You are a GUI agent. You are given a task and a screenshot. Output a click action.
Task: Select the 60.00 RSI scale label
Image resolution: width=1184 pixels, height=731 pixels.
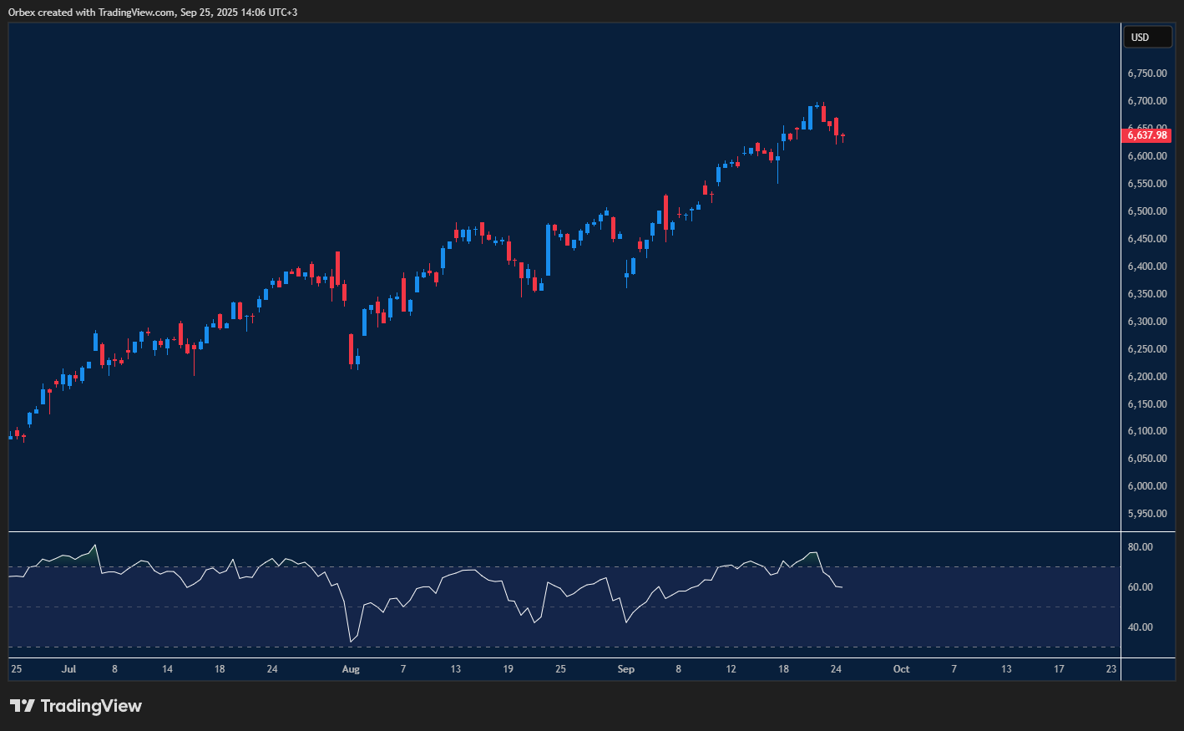pyautogui.click(x=1140, y=587)
